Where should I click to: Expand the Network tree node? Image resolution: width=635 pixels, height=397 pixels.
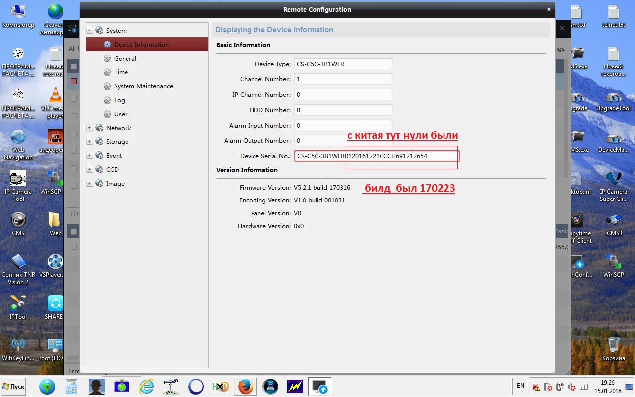(90, 128)
